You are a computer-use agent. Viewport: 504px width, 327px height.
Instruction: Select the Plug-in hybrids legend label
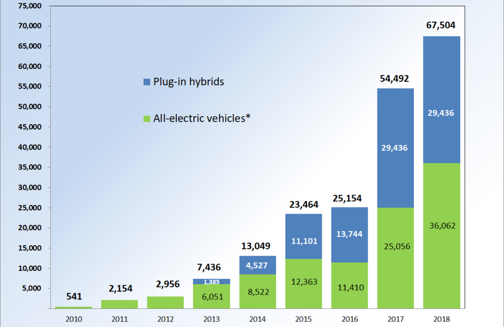pyautogui.click(x=189, y=82)
